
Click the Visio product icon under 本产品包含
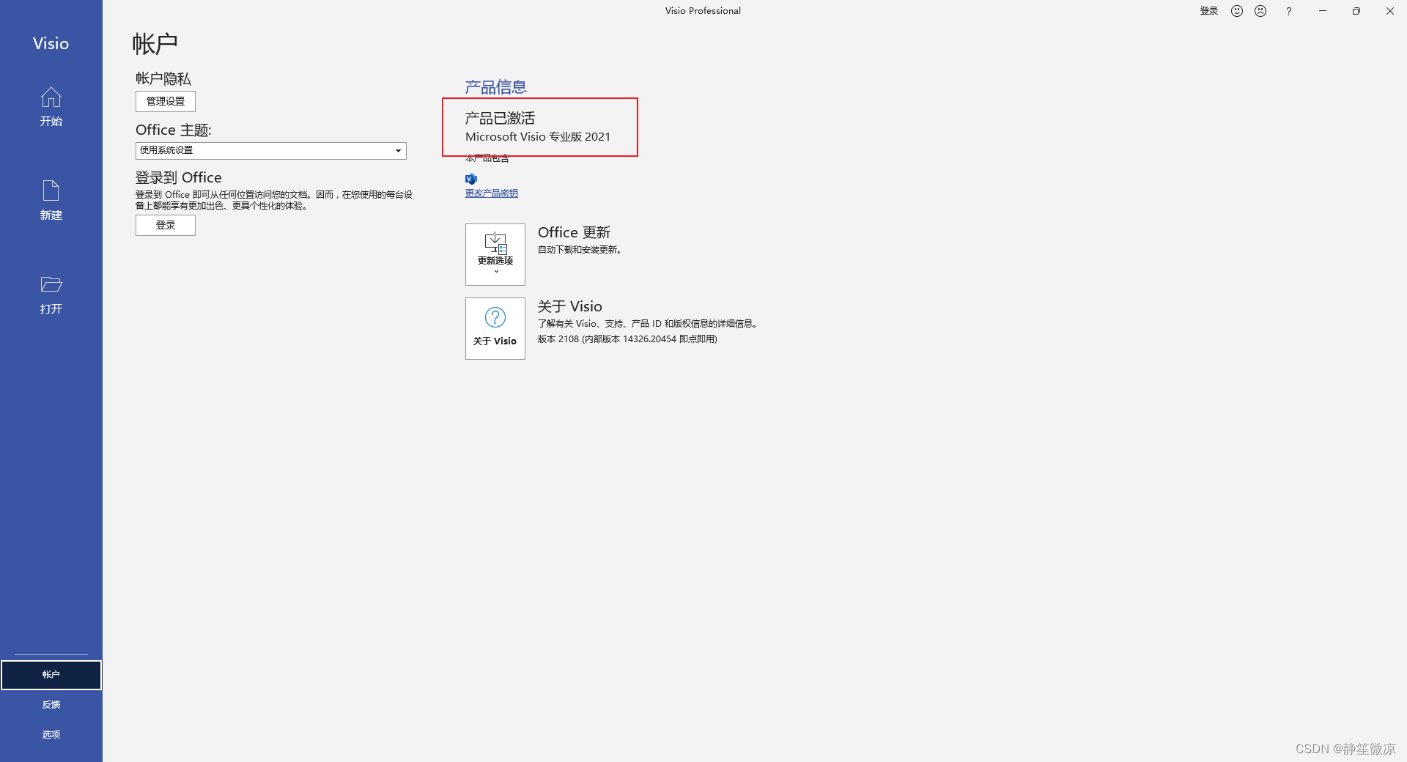tap(470, 178)
